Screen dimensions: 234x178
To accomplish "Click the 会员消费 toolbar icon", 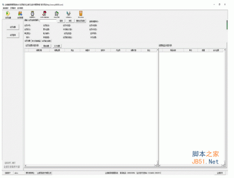I will (8, 15).
